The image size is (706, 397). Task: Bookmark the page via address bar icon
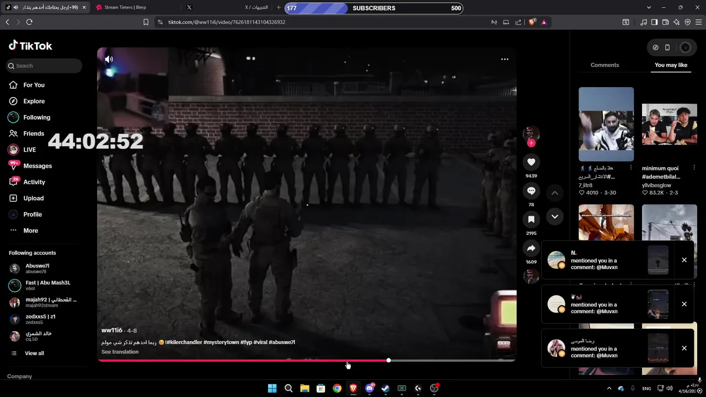[146, 22]
